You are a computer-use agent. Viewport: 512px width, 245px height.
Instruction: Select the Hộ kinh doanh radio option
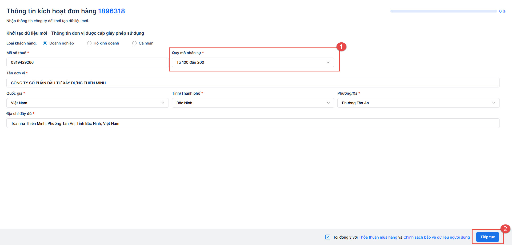(x=89, y=43)
